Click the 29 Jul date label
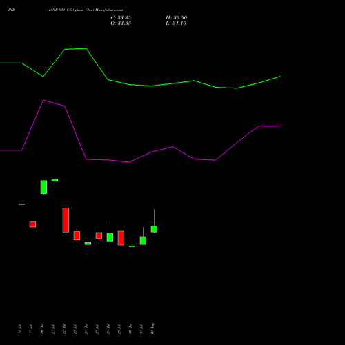345x345 pixels. pyautogui.click(x=119, y=329)
